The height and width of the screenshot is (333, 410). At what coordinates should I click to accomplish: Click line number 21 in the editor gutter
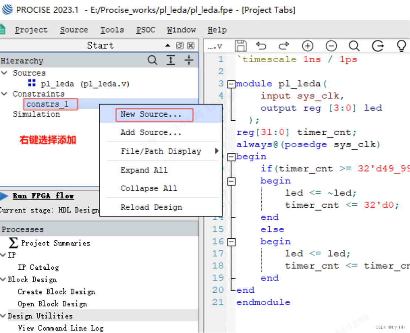pyautogui.click(x=218, y=302)
